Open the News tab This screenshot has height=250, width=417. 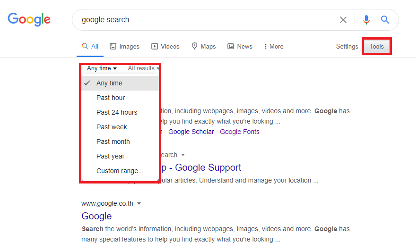click(x=240, y=46)
